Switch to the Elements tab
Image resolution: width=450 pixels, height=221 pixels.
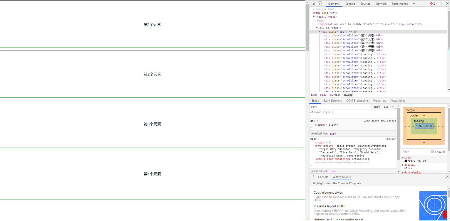[334, 4]
